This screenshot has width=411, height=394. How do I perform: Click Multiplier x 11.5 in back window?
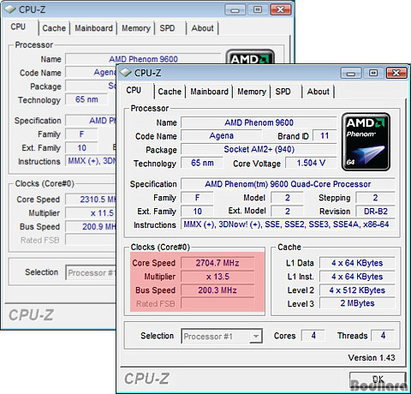(91, 213)
